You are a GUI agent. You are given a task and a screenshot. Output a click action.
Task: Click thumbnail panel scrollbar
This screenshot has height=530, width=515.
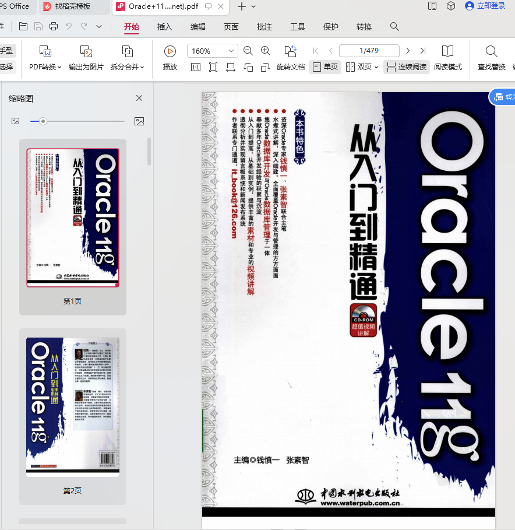tap(149, 152)
